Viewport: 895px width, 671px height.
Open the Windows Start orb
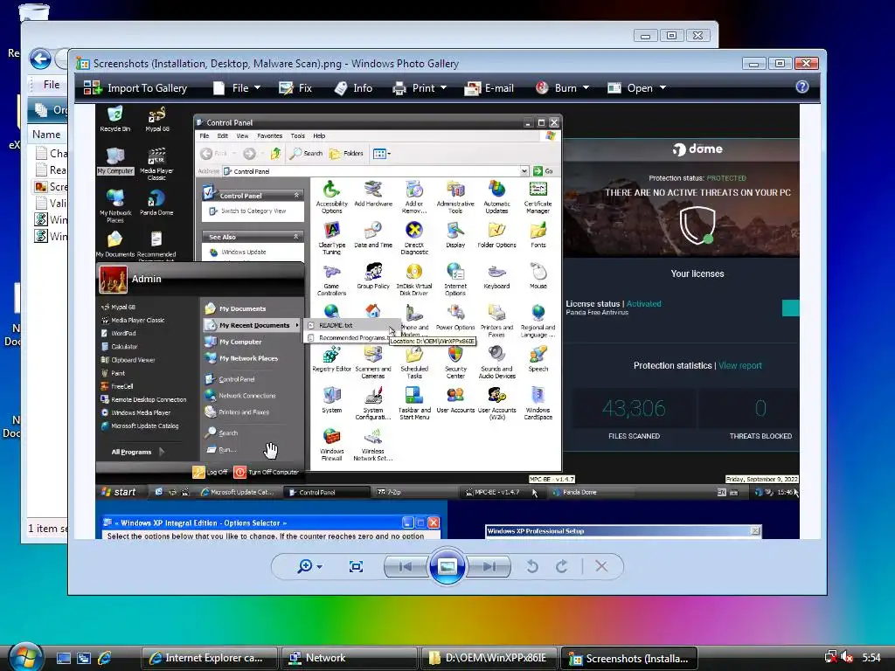(x=24, y=657)
